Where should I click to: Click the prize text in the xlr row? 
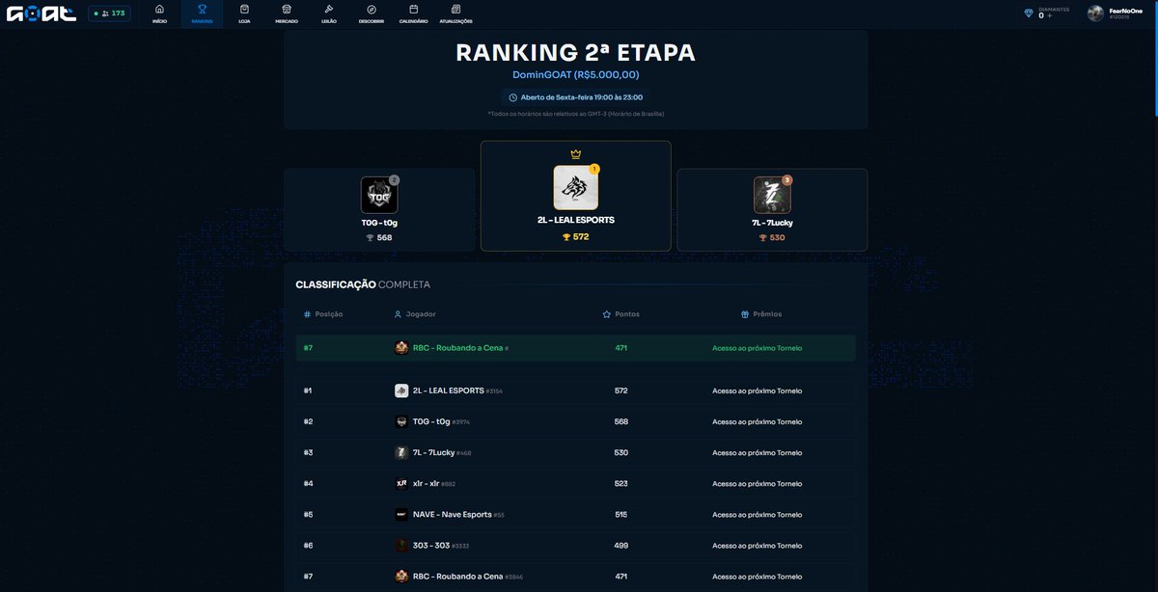757,483
